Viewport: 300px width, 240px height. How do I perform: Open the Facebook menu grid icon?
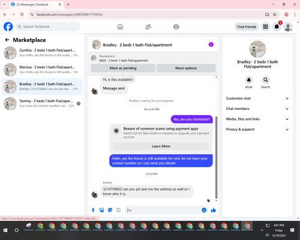265,26
